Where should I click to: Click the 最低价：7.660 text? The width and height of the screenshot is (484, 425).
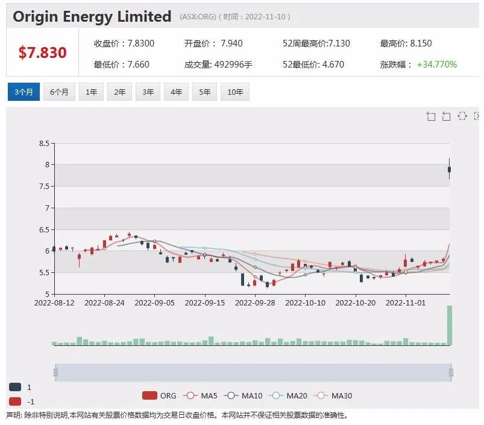point(122,65)
